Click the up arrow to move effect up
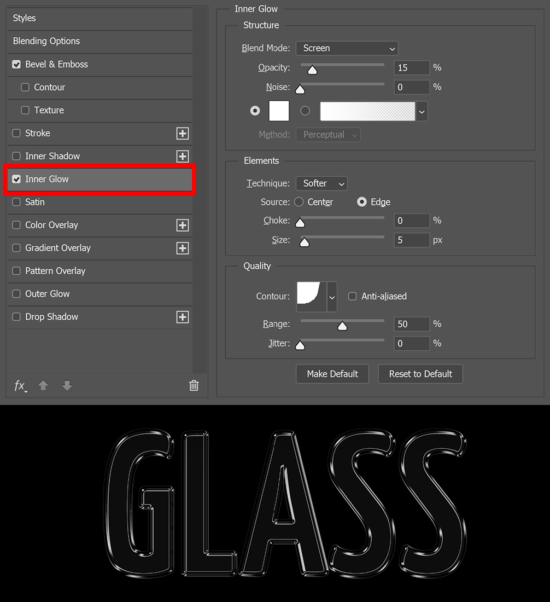This screenshot has height=602, width=550. coord(43,386)
